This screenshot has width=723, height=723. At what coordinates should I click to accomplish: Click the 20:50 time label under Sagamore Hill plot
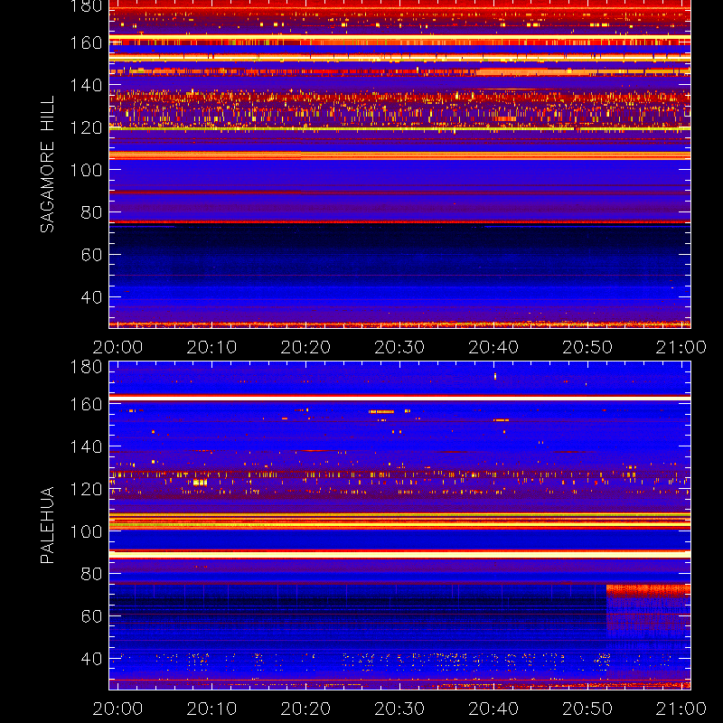(x=587, y=347)
